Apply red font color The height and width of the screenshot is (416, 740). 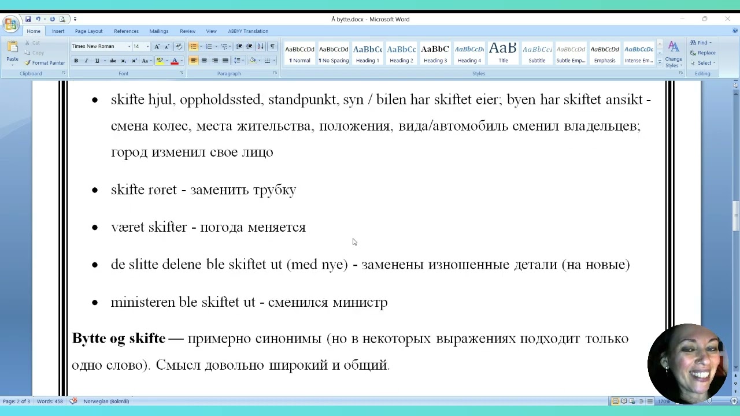tap(174, 61)
